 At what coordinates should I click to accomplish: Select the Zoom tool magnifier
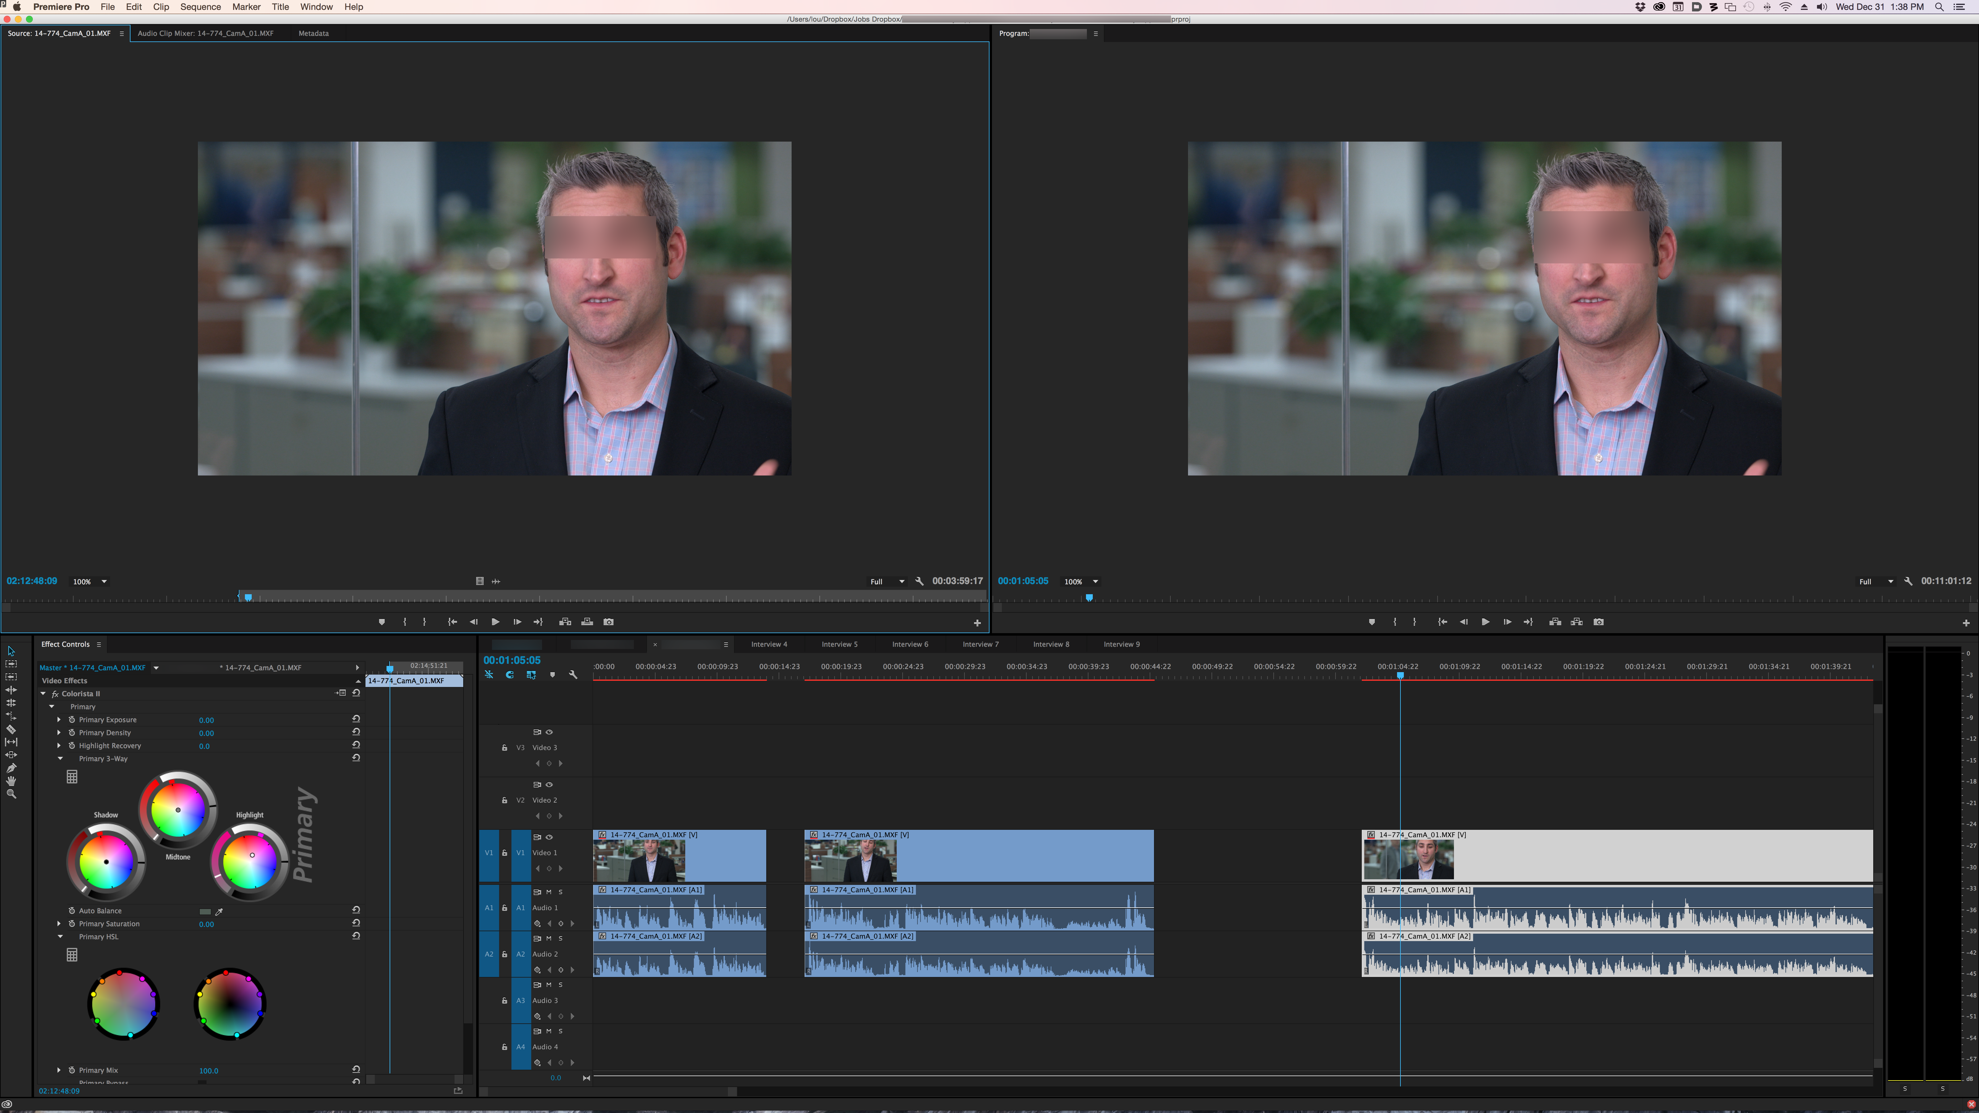(11, 794)
